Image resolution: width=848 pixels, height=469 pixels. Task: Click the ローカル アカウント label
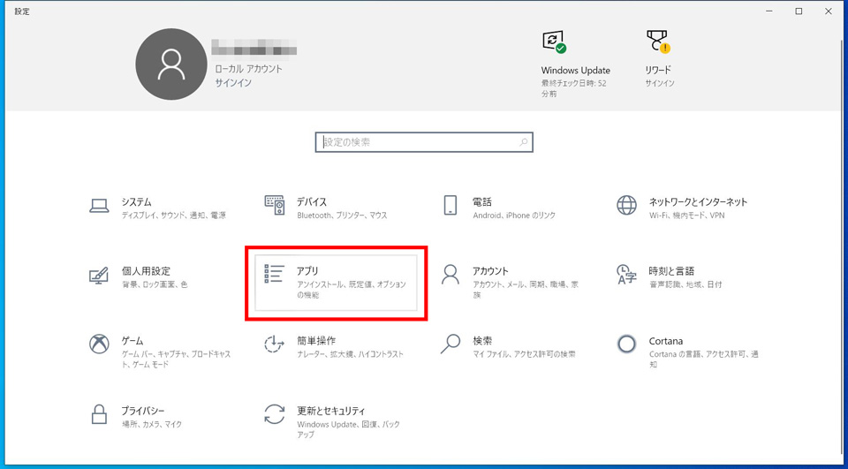coord(249,69)
